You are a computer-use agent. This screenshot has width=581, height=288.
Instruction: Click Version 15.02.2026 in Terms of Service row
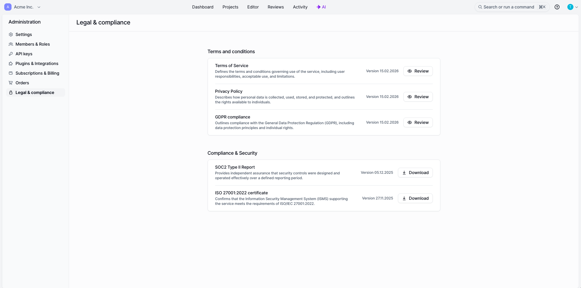click(382, 71)
